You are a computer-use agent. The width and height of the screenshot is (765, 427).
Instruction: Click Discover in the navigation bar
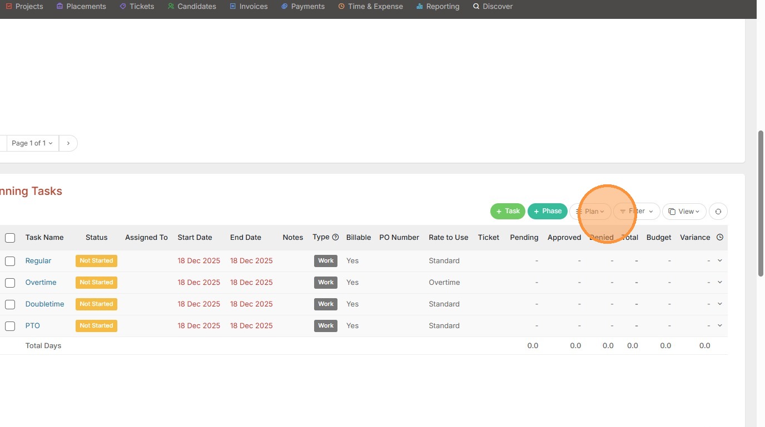(493, 7)
